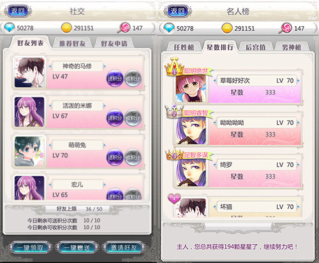Viewport: 319px width, 263px height.
Task: Select the 萌萌兔 friend avatar
Action: pyautogui.click(x=29, y=151)
